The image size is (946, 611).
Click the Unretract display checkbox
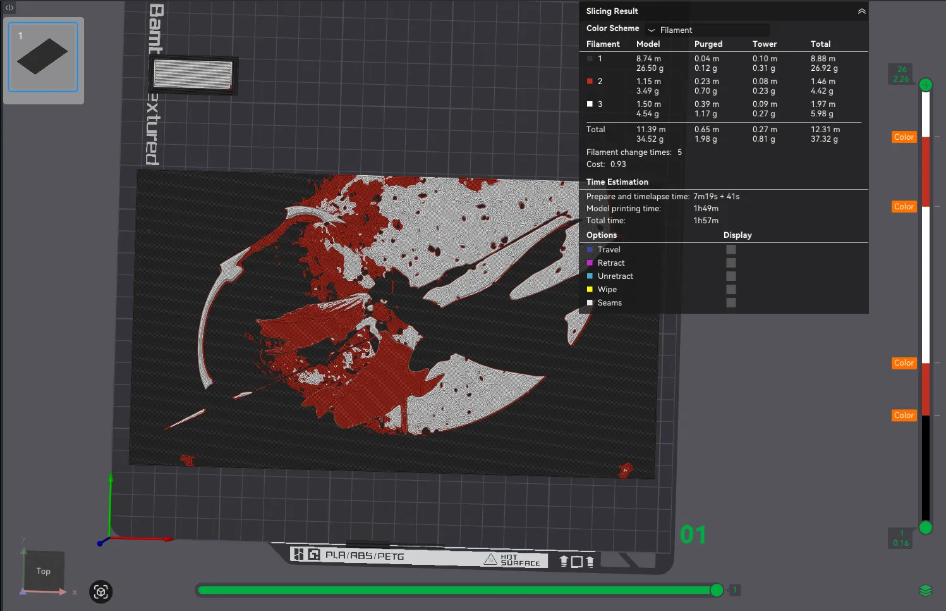coord(731,276)
